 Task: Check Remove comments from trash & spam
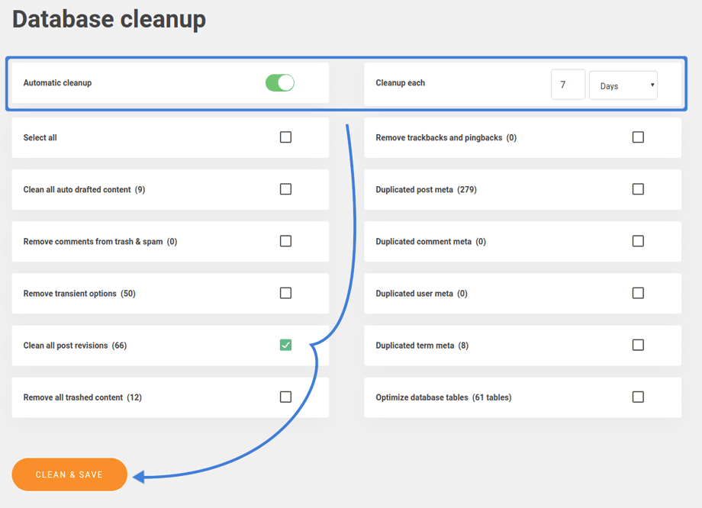(x=285, y=241)
